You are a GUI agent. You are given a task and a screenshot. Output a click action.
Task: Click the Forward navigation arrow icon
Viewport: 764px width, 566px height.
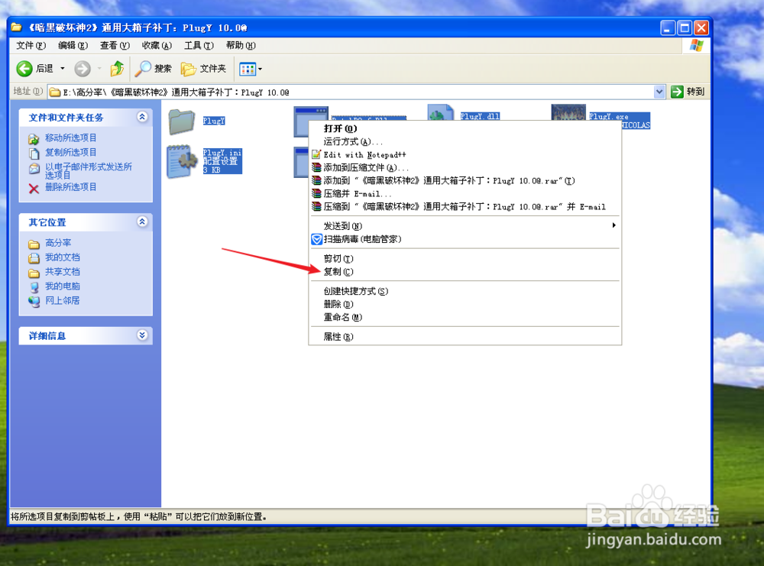point(83,69)
